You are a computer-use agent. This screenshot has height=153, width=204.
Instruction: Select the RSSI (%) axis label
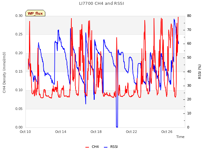[x=200, y=72]
